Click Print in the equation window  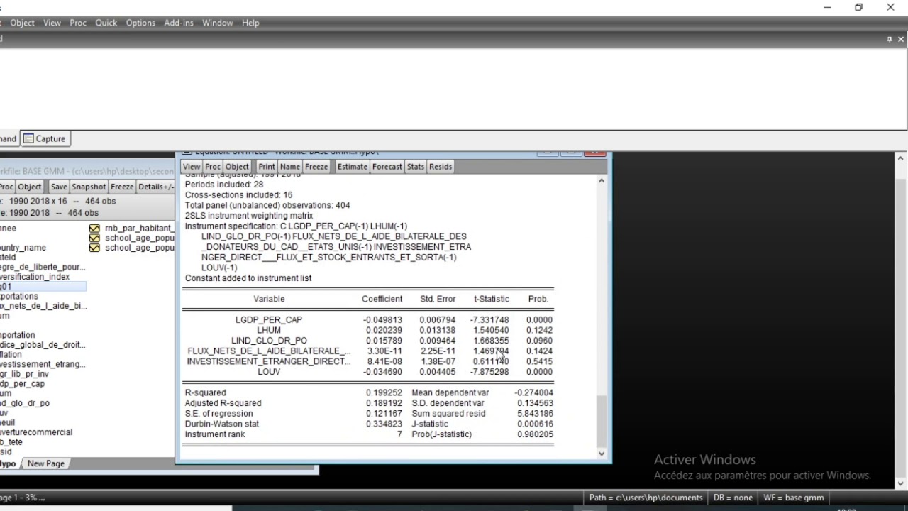[267, 167]
